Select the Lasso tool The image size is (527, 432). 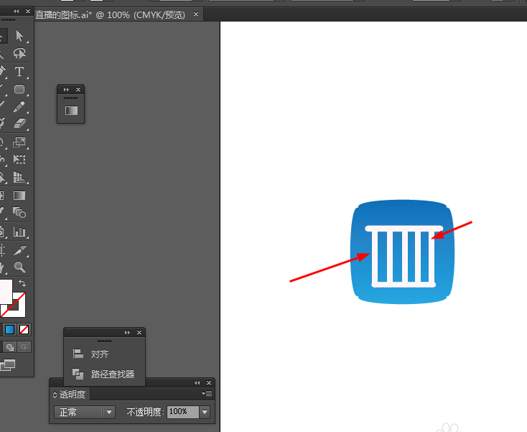[x=19, y=53]
